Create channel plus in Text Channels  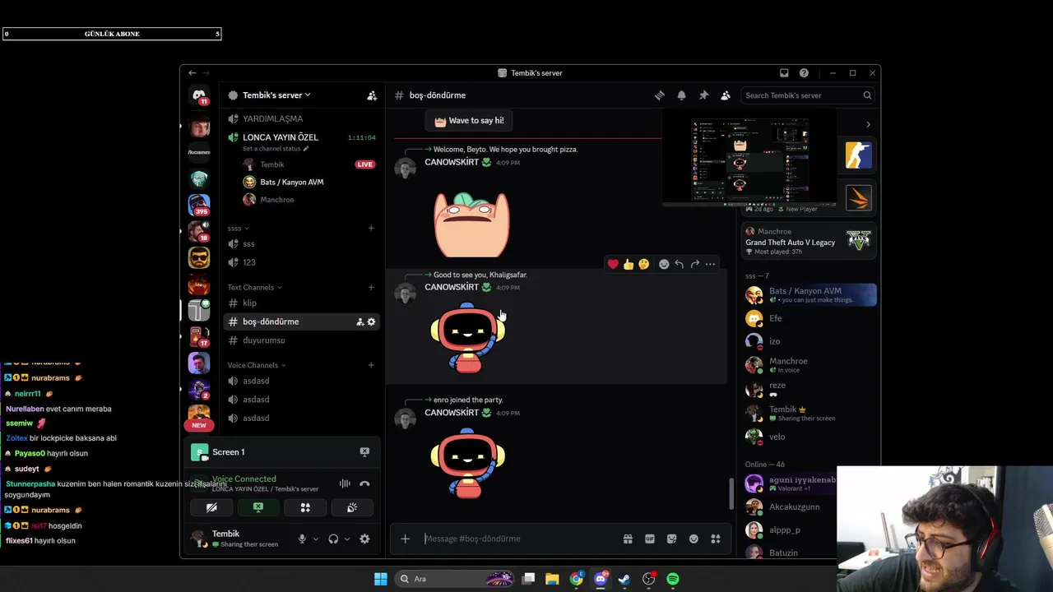click(371, 287)
